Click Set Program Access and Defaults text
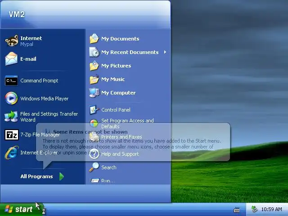This screenshot has height=216, width=288. pyautogui.click(x=127, y=123)
